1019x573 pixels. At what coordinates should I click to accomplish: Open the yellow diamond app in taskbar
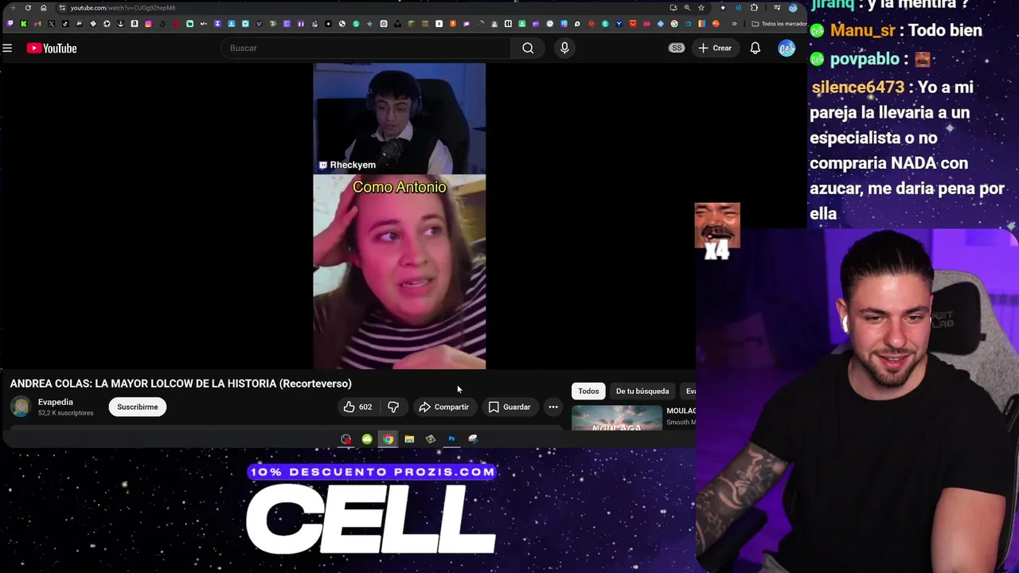pyautogui.click(x=431, y=439)
